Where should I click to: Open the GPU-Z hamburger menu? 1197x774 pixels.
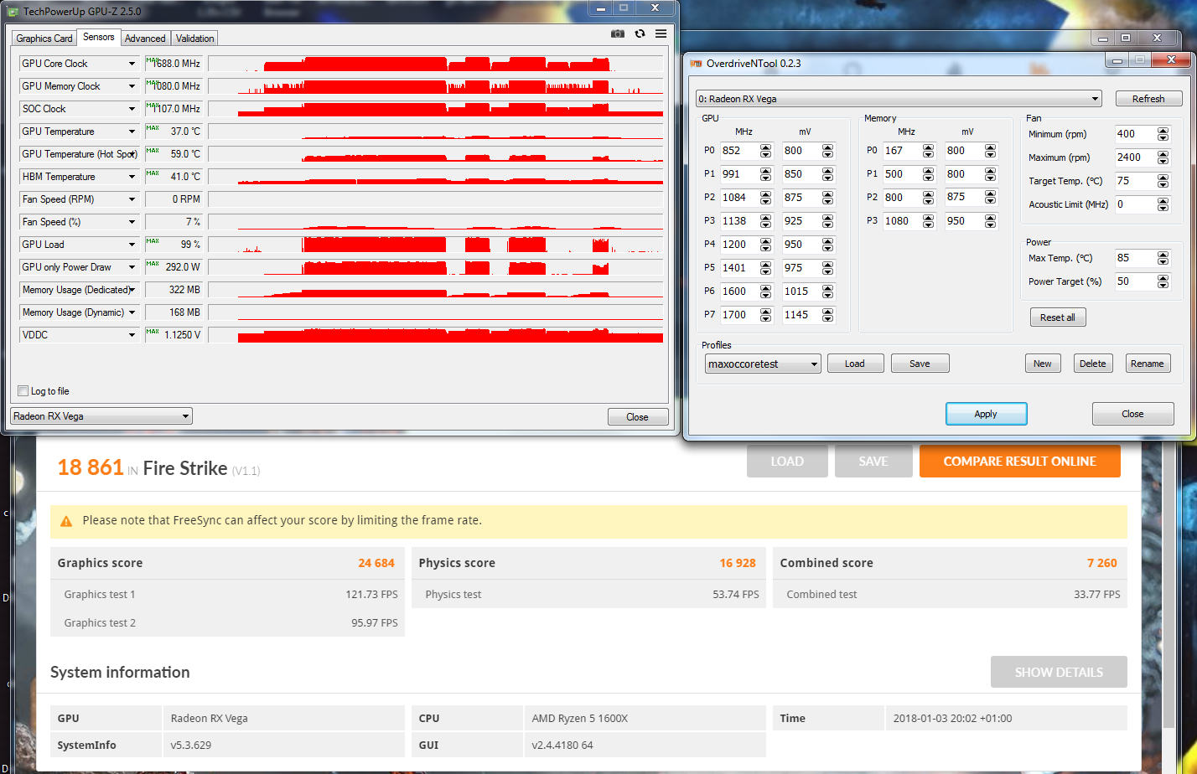[x=661, y=34]
